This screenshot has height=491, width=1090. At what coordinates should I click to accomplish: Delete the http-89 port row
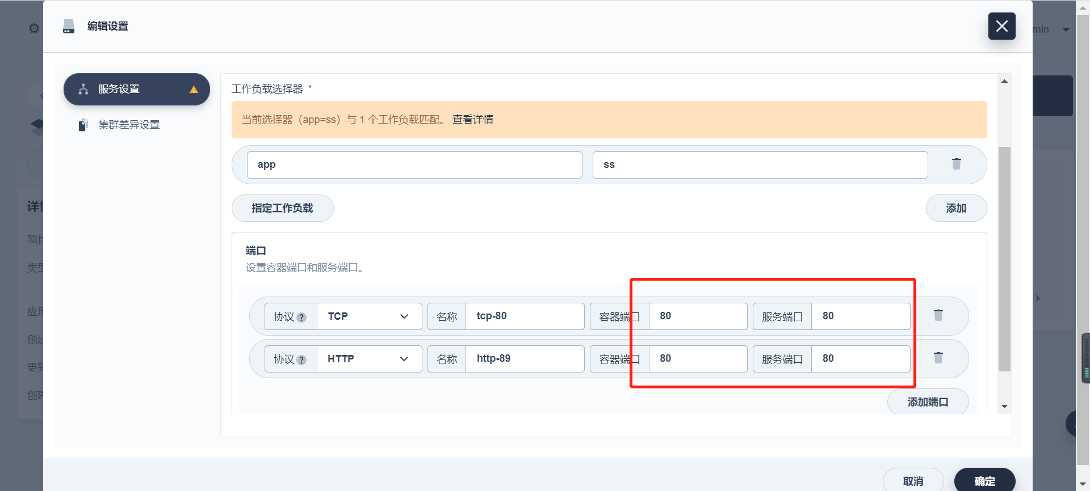pos(938,358)
